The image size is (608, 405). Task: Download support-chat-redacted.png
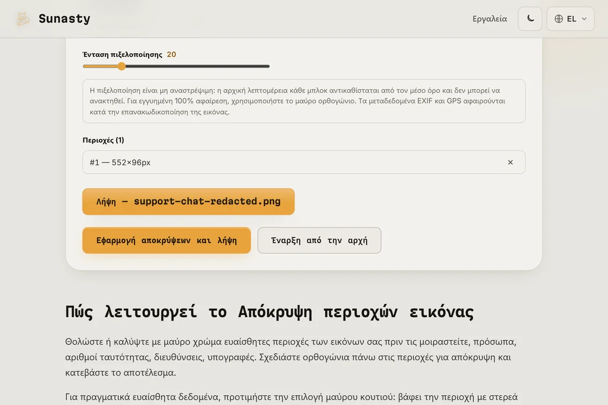point(188,202)
